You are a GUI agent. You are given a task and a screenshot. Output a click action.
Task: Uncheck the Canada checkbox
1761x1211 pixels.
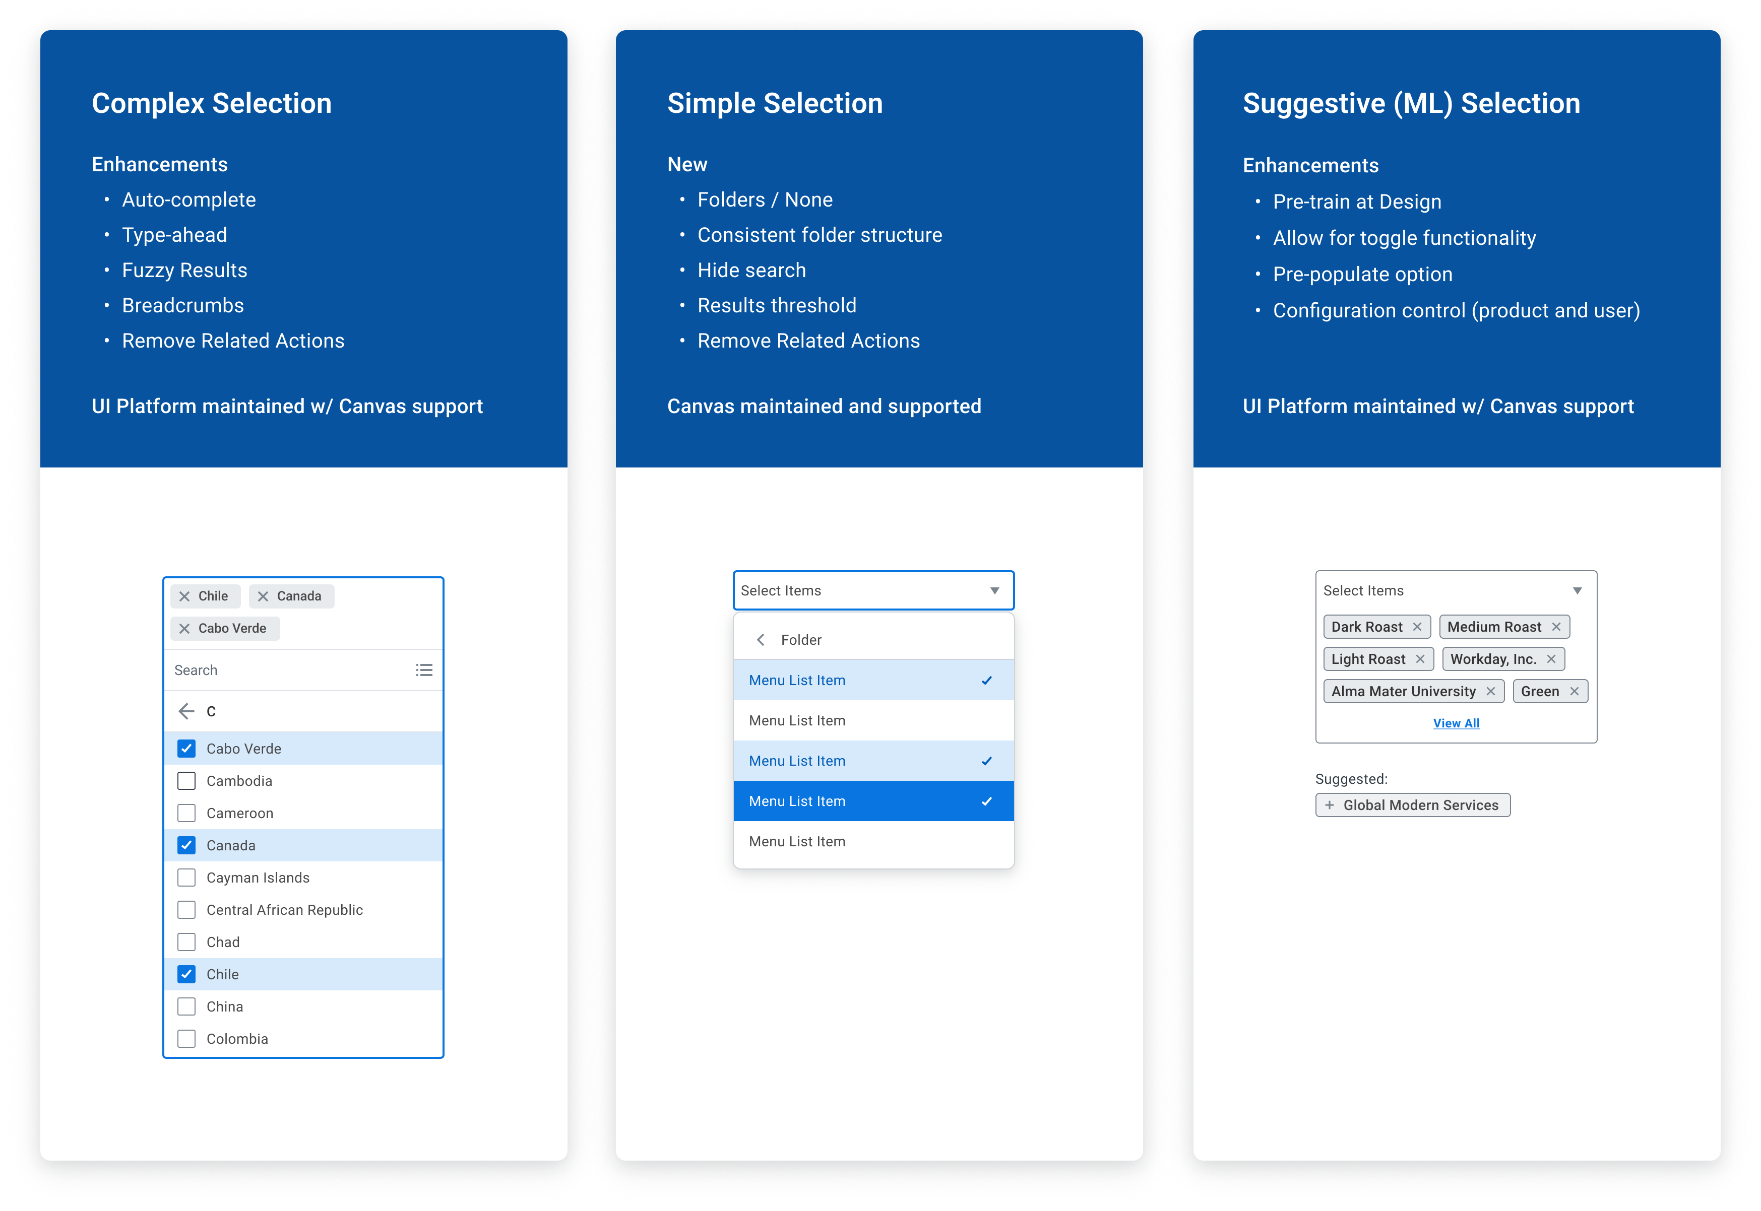[x=186, y=845]
